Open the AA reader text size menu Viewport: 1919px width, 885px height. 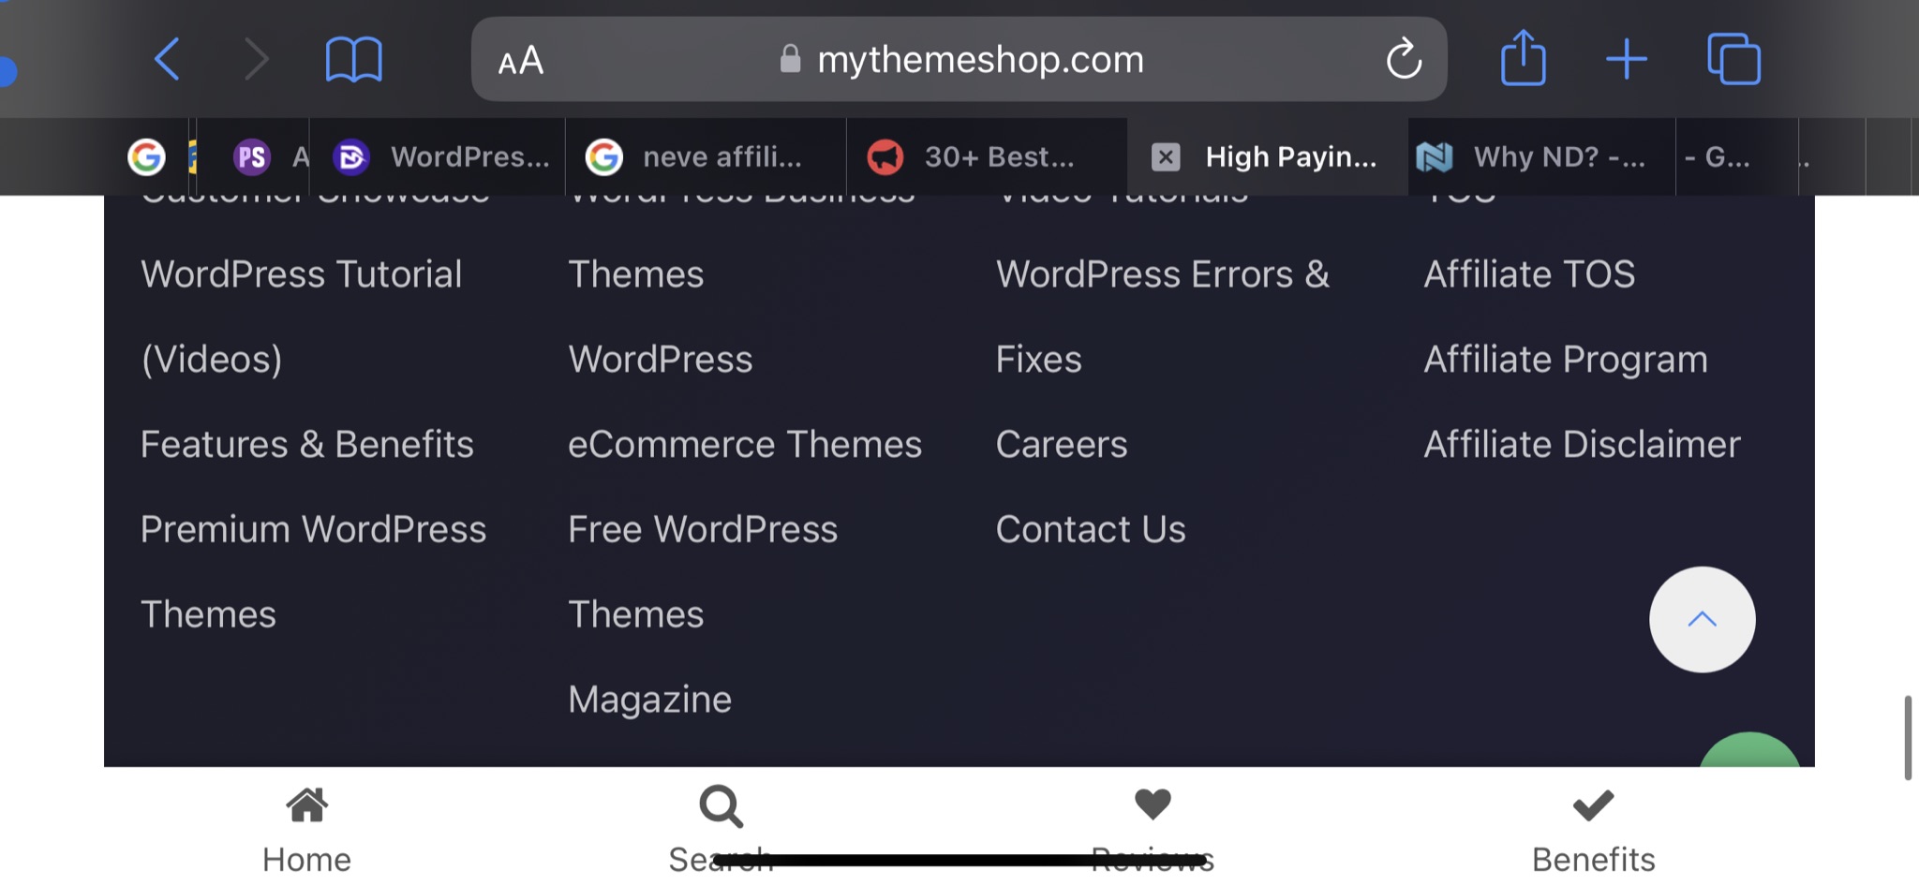(x=520, y=61)
